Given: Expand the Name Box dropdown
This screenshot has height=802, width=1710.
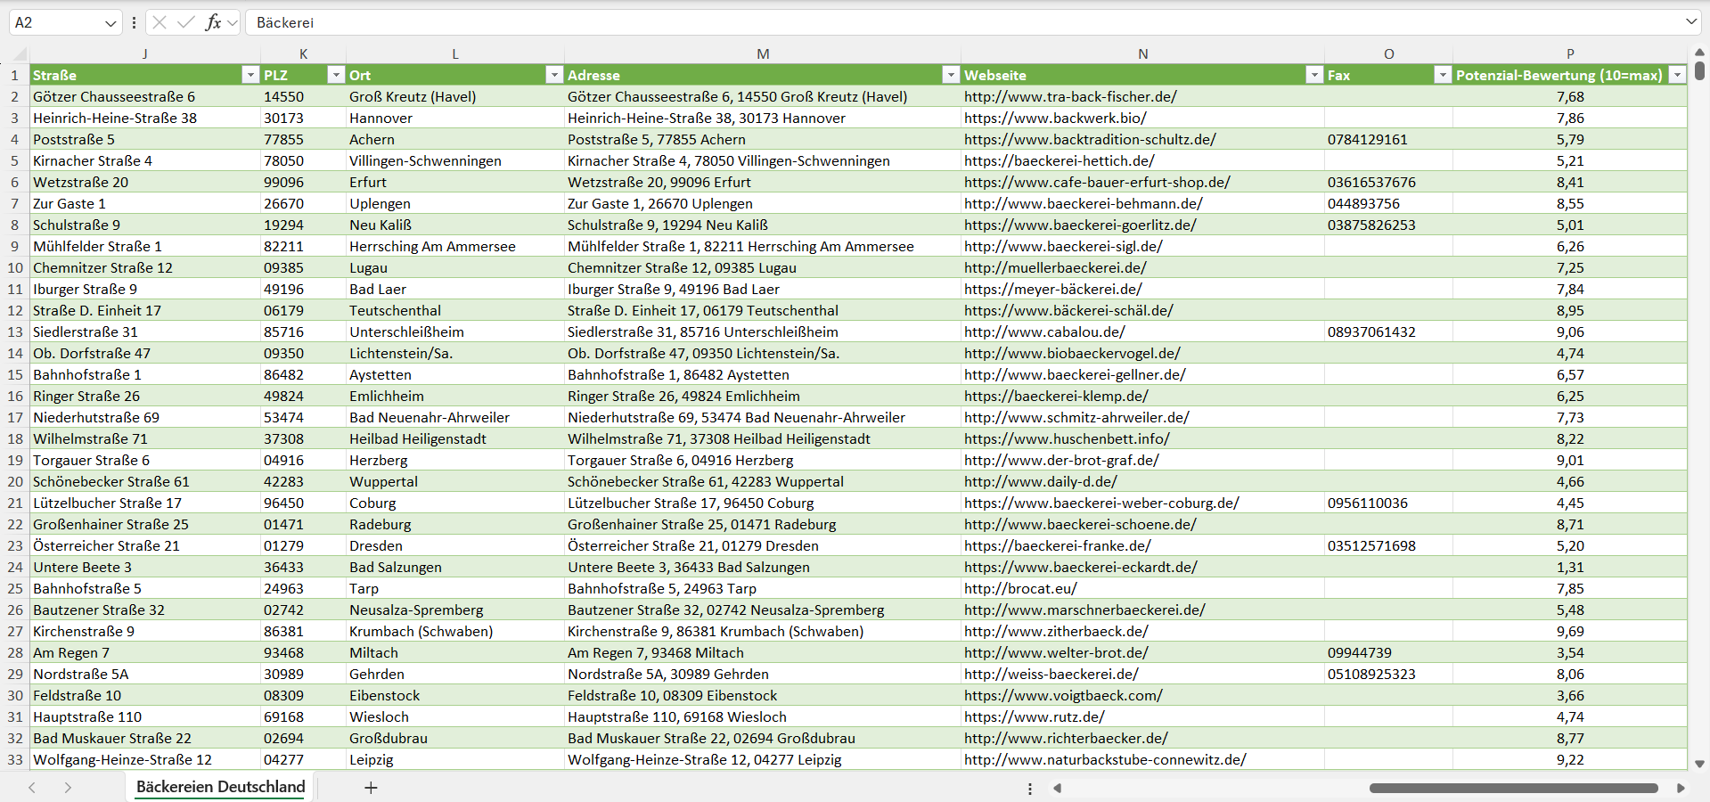Looking at the screenshot, I should pyautogui.click(x=110, y=23).
